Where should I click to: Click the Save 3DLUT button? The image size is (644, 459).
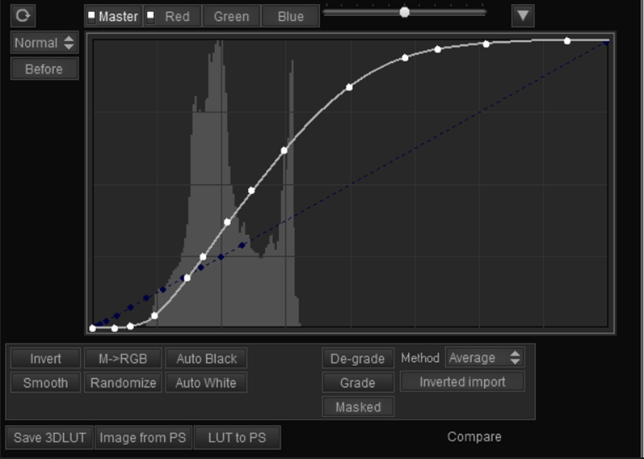50,437
